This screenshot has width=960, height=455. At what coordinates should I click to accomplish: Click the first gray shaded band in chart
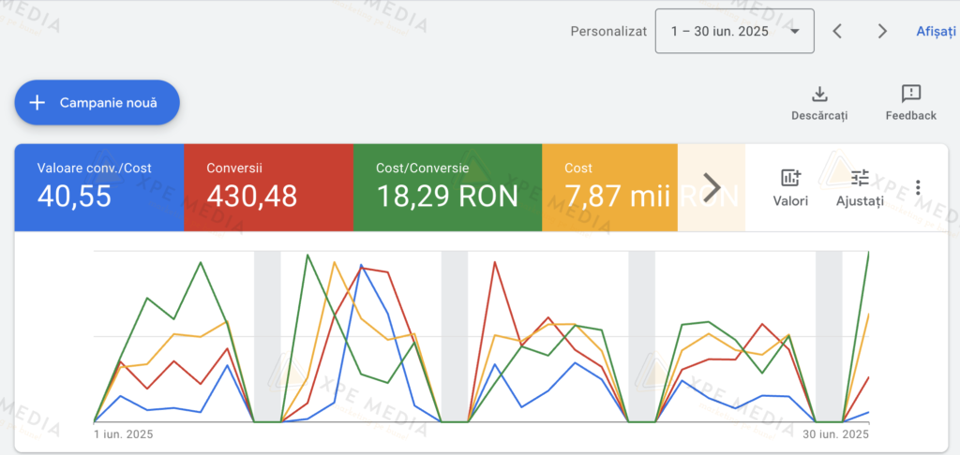[x=267, y=337]
